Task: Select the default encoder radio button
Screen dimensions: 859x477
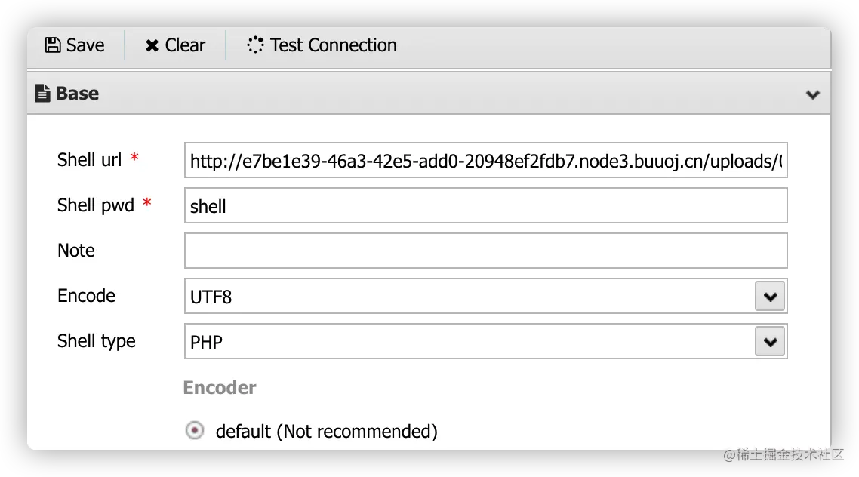Action: click(195, 431)
